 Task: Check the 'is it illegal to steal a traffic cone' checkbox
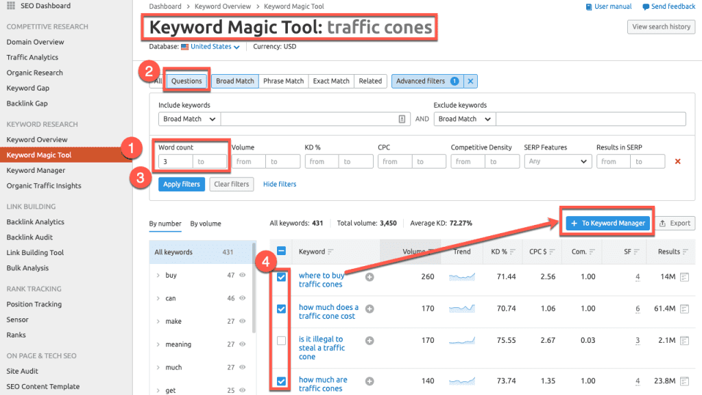coord(281,341)
